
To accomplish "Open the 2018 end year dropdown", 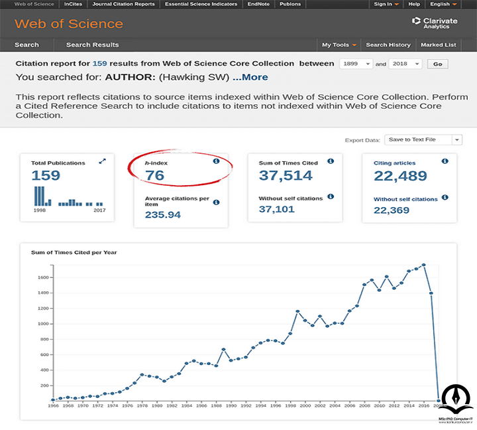I will [405, 64].
